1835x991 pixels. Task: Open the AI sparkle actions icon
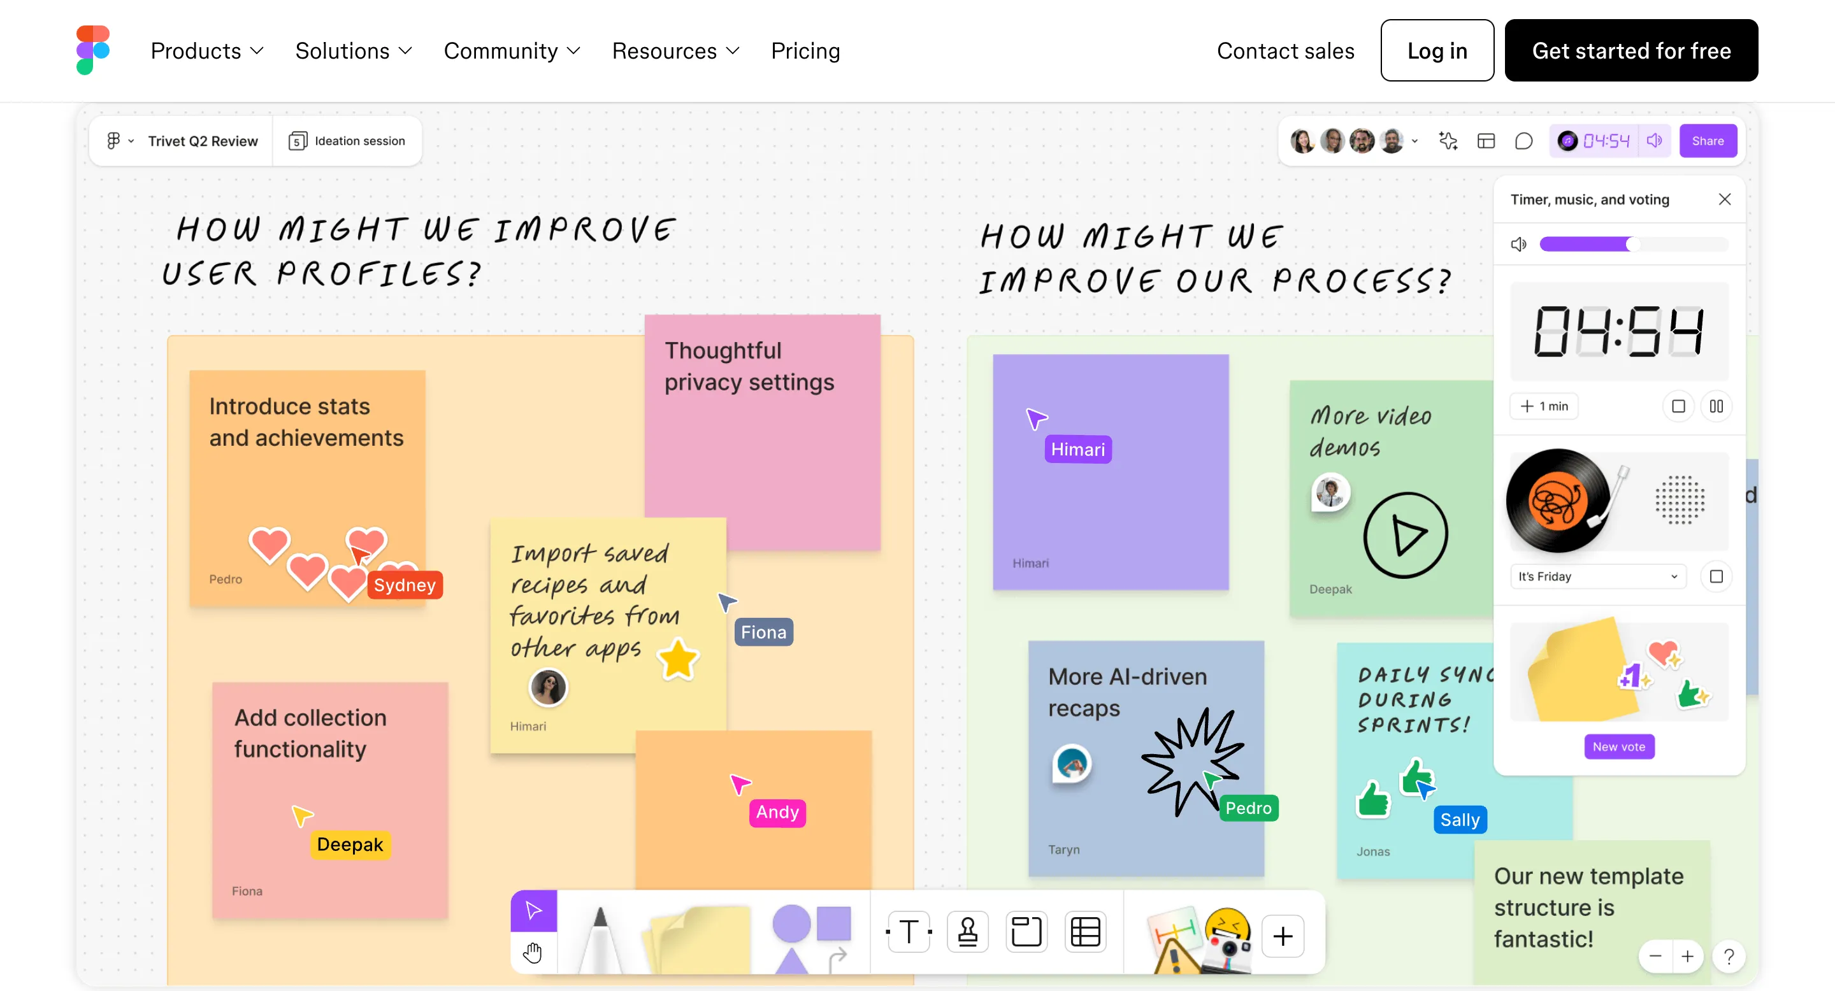[1448, 141]
